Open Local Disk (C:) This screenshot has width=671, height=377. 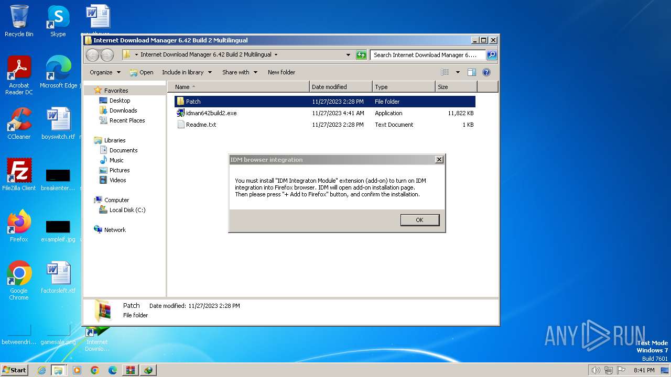tap(127, 210)
